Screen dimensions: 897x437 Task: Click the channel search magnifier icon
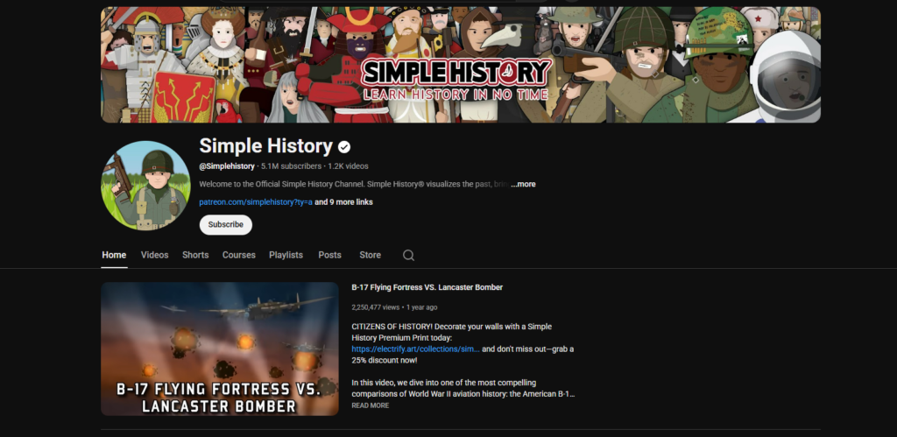[x=408, y=255]
